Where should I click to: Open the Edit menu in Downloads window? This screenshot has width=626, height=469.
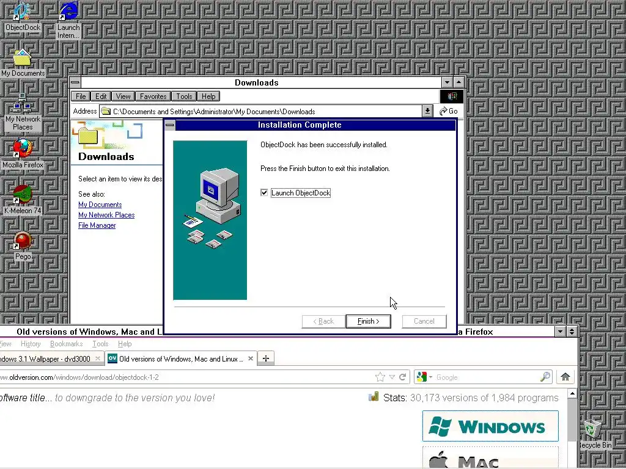pos(101,96)
